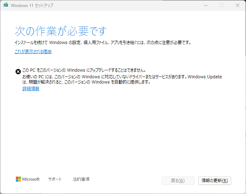
Task: Open the これが表示される理由 link
Action: pyautogui.click(x=33, y=52)
